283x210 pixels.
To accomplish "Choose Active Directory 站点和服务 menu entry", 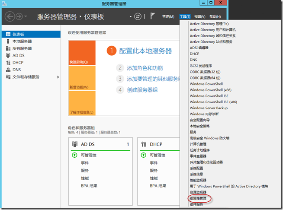I will point(211,42).
